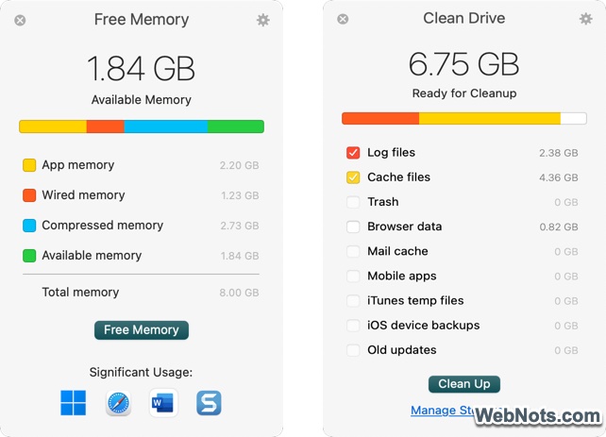
Task: Open settings gear in Clean Drive panel
Action: pyautogui.click(x=585, y=19)
